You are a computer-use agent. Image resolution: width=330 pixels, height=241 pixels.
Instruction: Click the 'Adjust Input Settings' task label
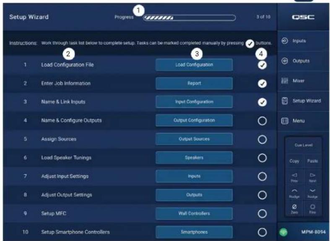pos(65,176)
